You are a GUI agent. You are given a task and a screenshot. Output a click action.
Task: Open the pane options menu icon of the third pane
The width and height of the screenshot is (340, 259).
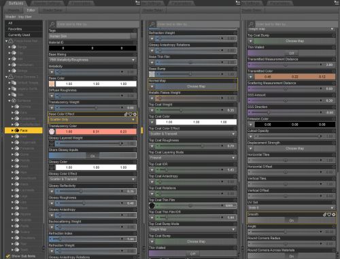coord(336,3)
